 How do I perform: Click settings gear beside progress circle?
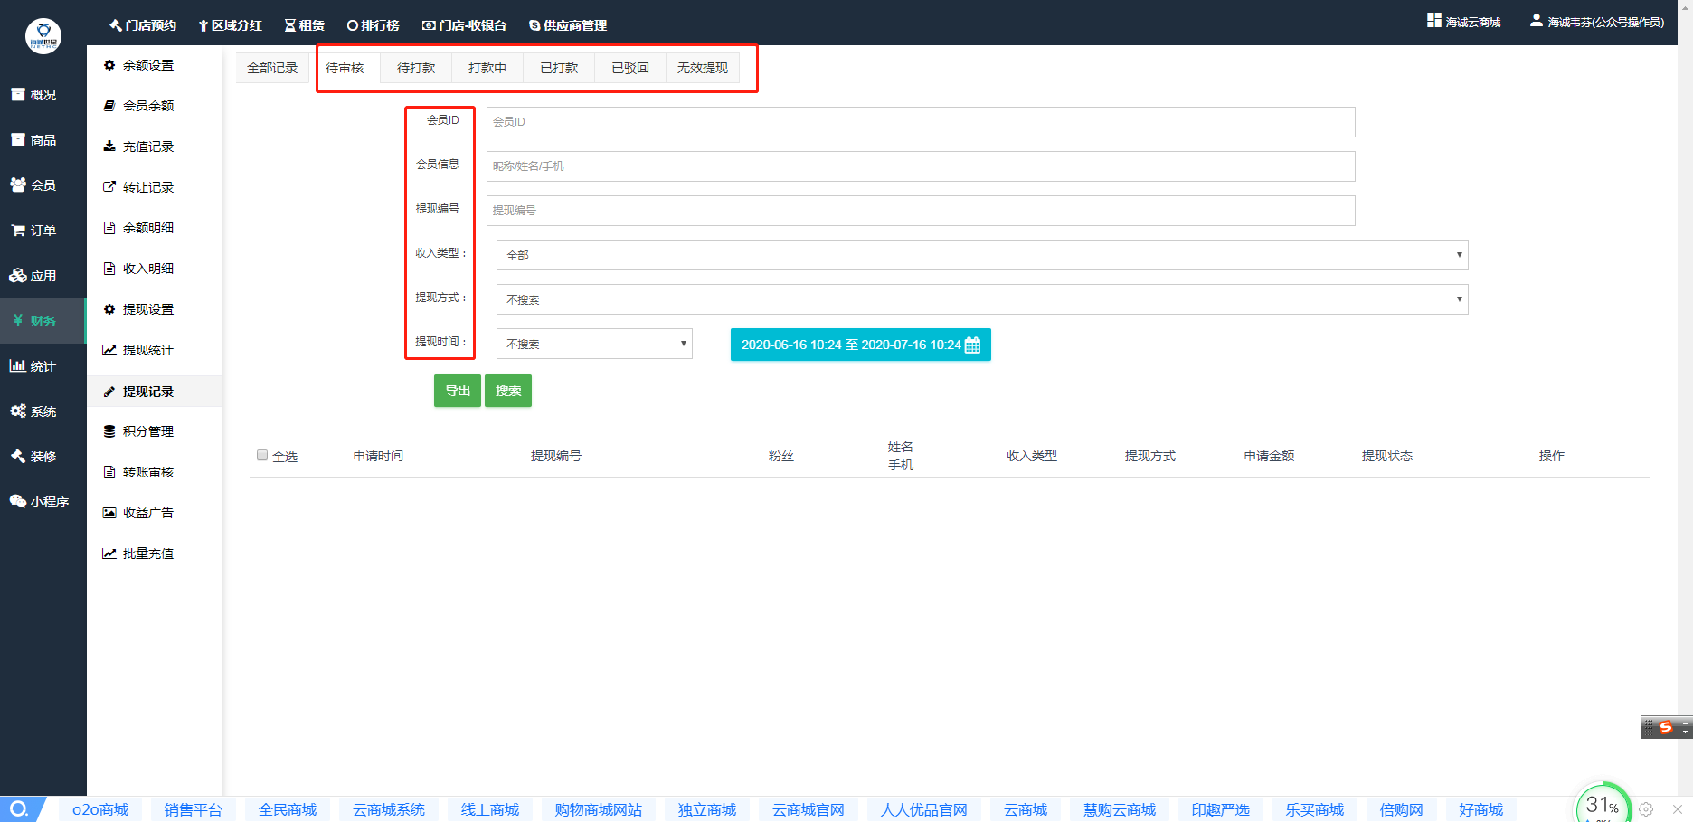(x=1646, y=809)
